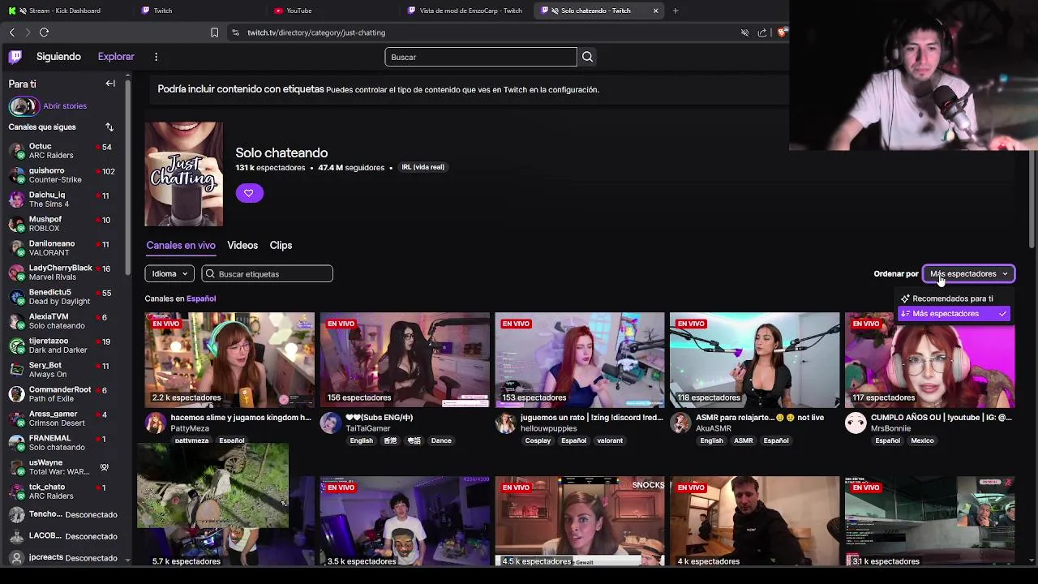Image resolution: width=1038 pixels, height=584 pixels.
Task: Switch to the Vista de mod de EmzoCarp tab
Action: [x=465, y=11]
